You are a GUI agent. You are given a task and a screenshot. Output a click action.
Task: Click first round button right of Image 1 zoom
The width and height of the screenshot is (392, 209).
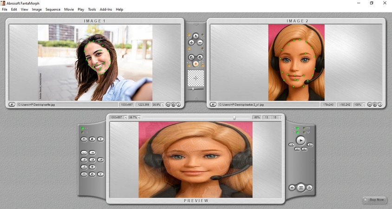168,105
